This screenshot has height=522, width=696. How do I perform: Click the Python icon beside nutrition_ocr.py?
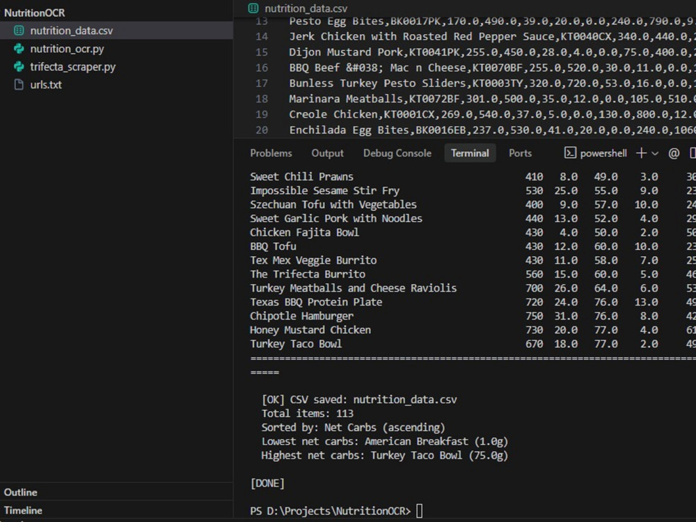(19, 49)
